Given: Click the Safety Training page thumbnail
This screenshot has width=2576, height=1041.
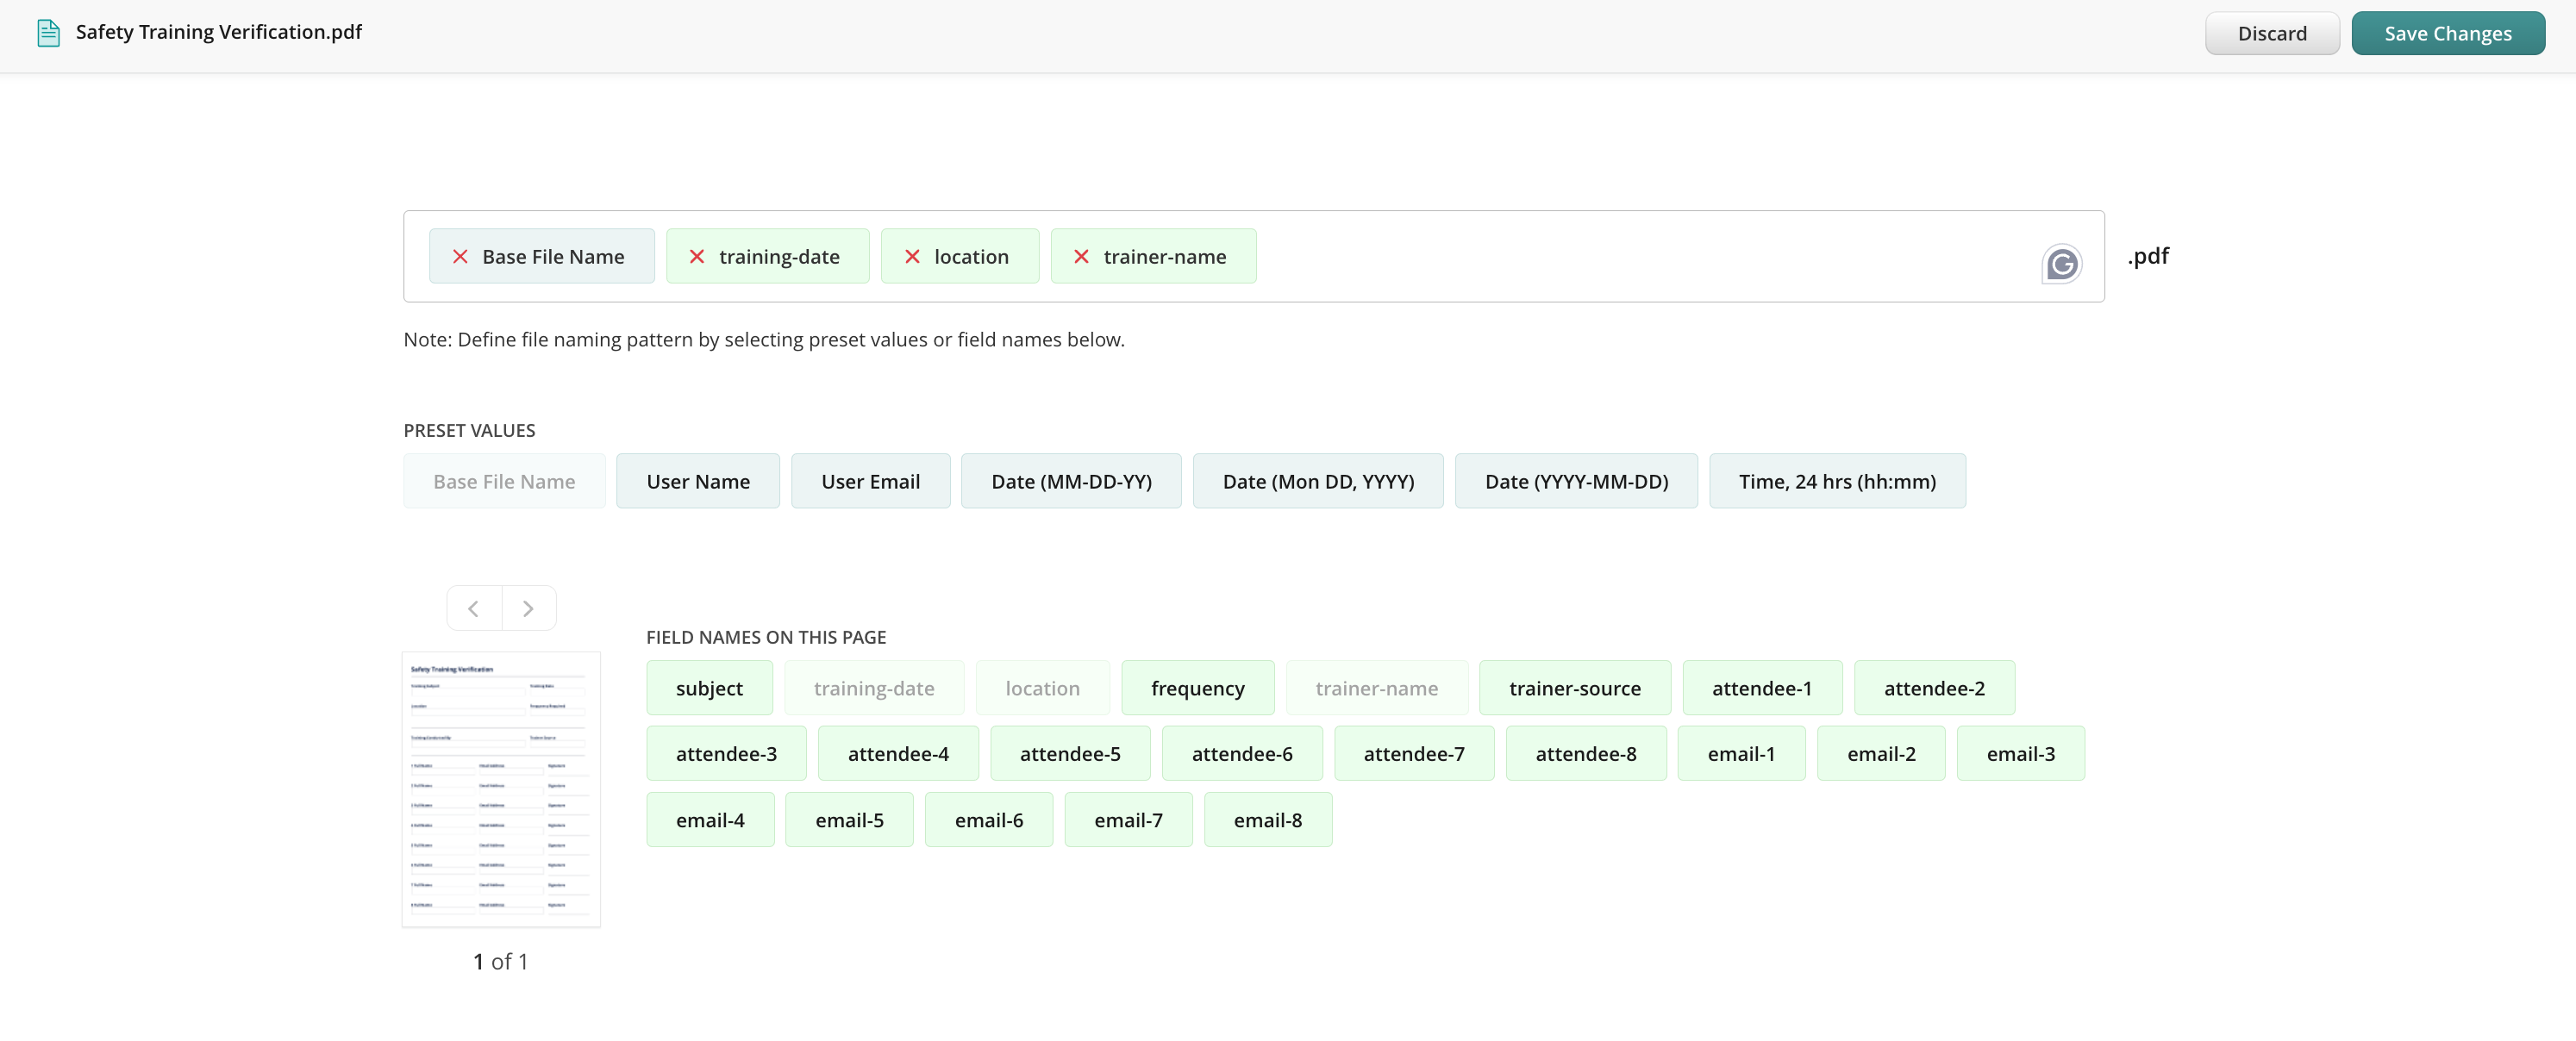Looking at the screenshot, I should [x=501, y=789].
